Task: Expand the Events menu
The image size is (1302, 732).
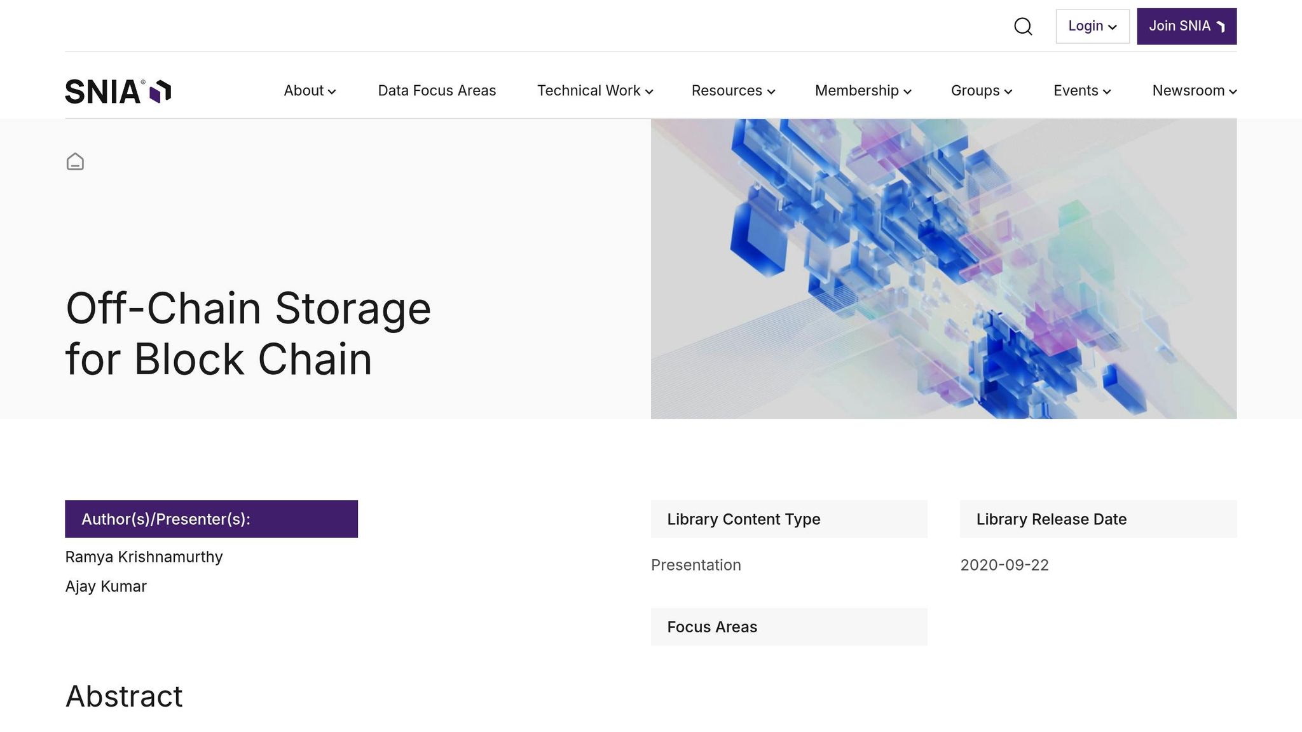Action: 1082,91
